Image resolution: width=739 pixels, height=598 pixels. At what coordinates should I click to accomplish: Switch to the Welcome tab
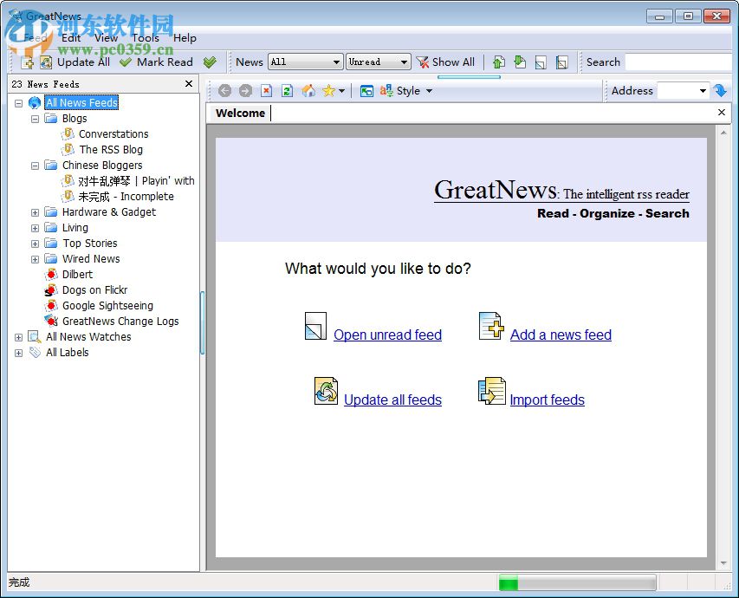[x=239, y=113]
